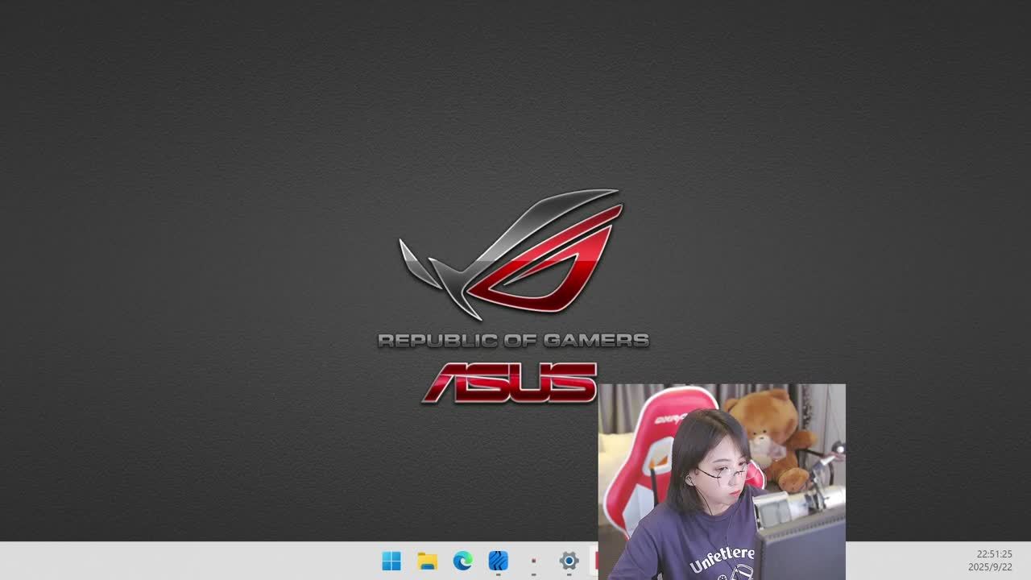Open the Settings gear app

tap(569, 561)
